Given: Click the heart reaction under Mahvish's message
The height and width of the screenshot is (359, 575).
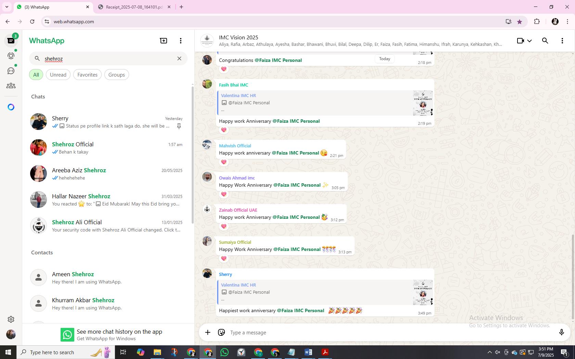Looking at the screenshot, I should (x=224, y=162).
